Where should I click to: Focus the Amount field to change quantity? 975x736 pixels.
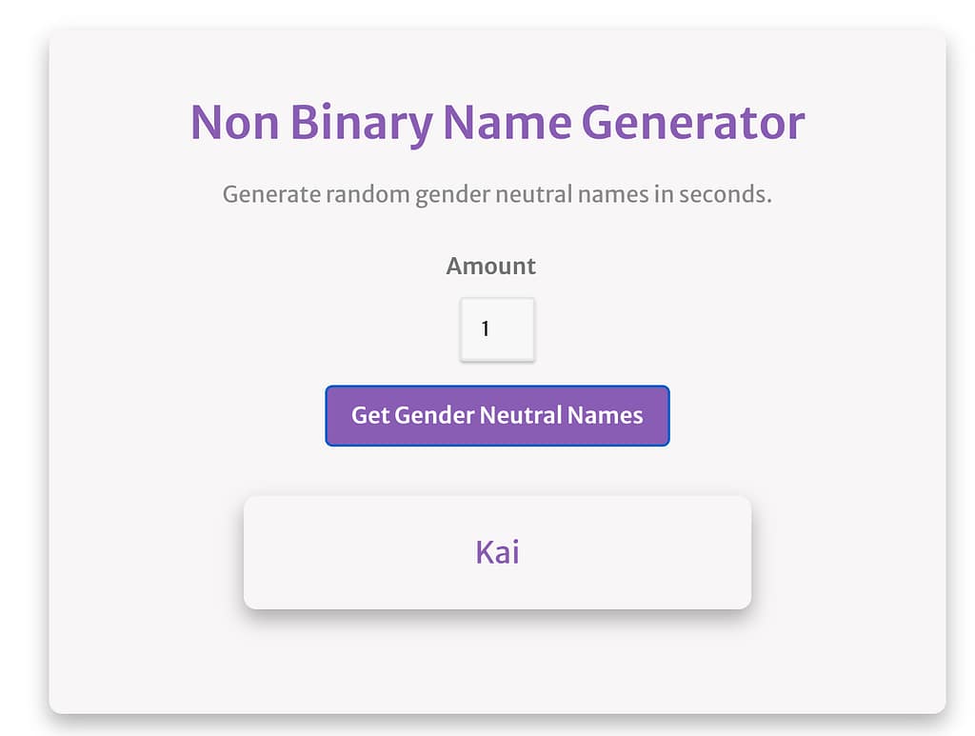click(x=497, y=328)
